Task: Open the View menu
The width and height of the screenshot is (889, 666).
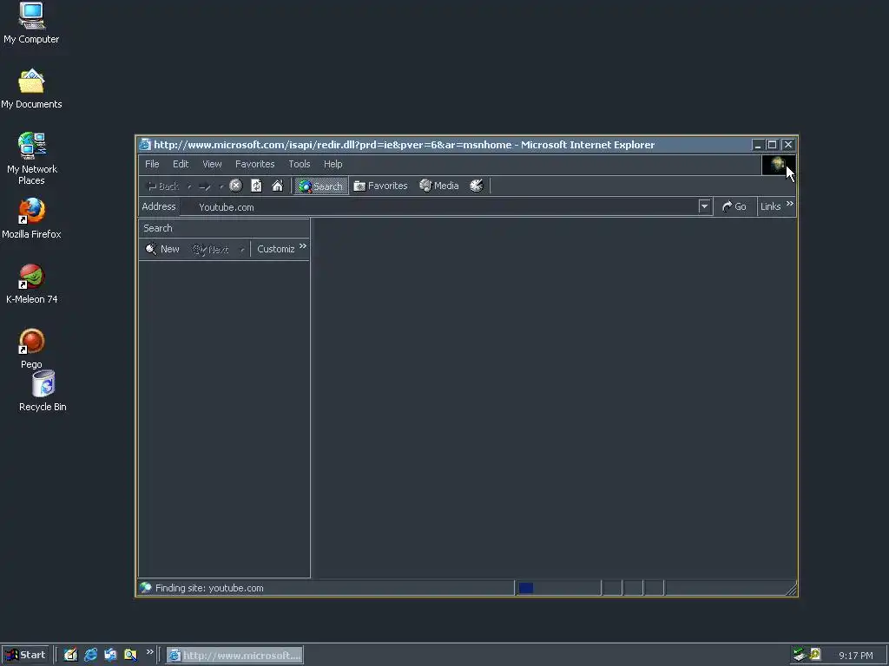Action: coord(212,164)
